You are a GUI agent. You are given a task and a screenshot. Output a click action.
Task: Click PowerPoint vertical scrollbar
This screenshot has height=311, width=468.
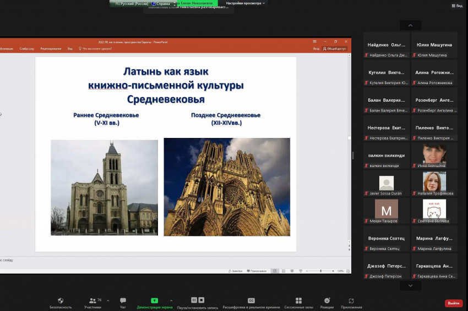[x=349, y=149]
